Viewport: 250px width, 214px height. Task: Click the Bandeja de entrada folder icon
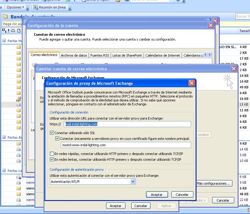[5, 17]
